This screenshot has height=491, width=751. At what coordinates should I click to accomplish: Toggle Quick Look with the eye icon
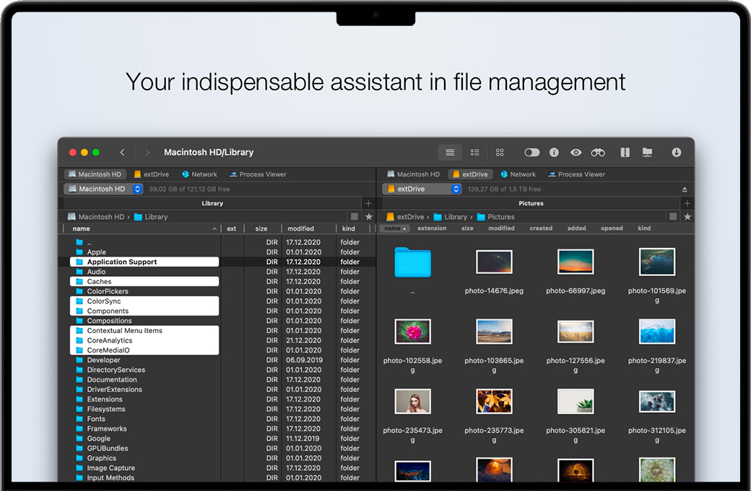pyautogui.click(x=576, y=152)
